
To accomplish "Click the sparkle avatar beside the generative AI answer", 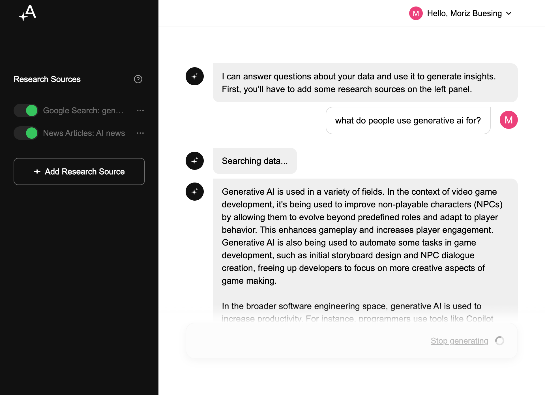I will coord(195,192).
